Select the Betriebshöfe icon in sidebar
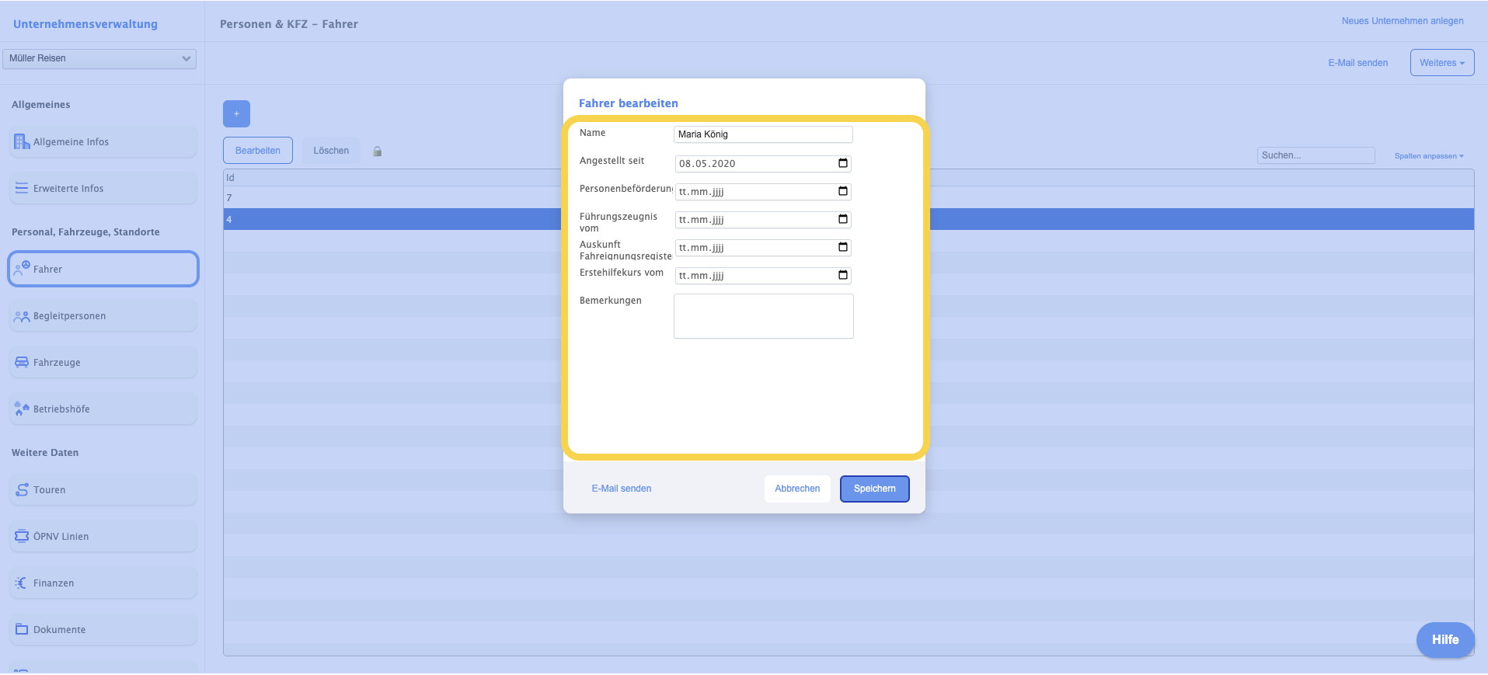Image resolution: width=1488 pixels, height=675 pixels. 22,409
